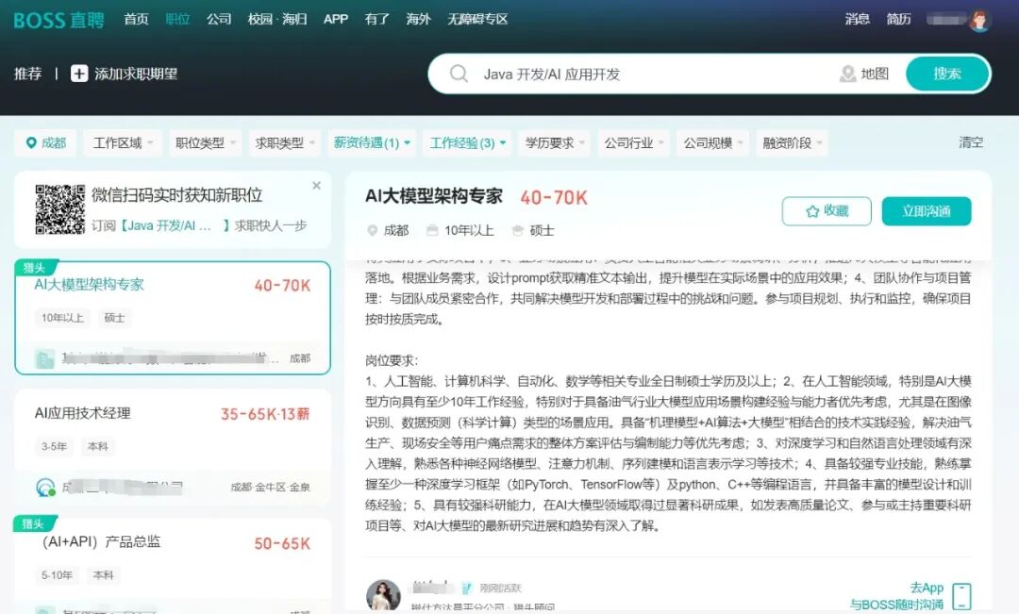Image resolution: width=1019 pixels, height=614 pixels.
Task: Click the user avatar at top right
Action: (x=978, y=20)
